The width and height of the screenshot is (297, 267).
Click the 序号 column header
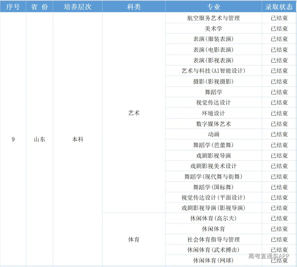pyautogui.click(x=13, y=7)
